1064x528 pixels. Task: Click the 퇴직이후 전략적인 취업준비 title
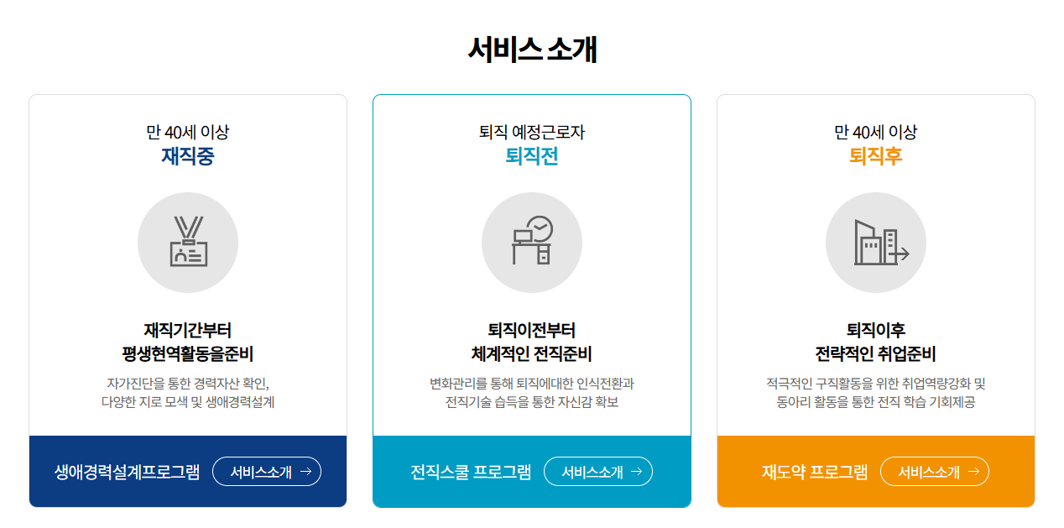pyautogui.click(x=876, y=342)
